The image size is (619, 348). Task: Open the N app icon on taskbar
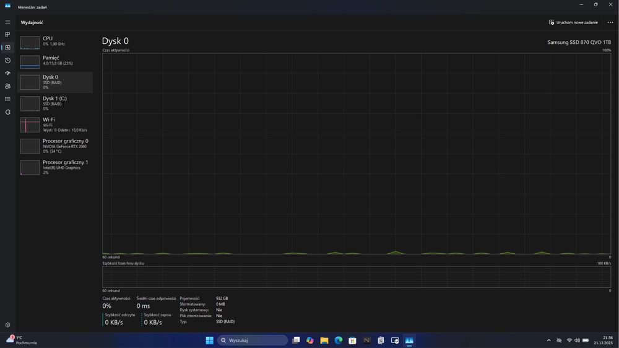click(366, 340)
